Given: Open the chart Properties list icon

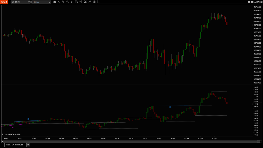Looking at the screenshot, I should pyautogui.click(x=99, y=2).
